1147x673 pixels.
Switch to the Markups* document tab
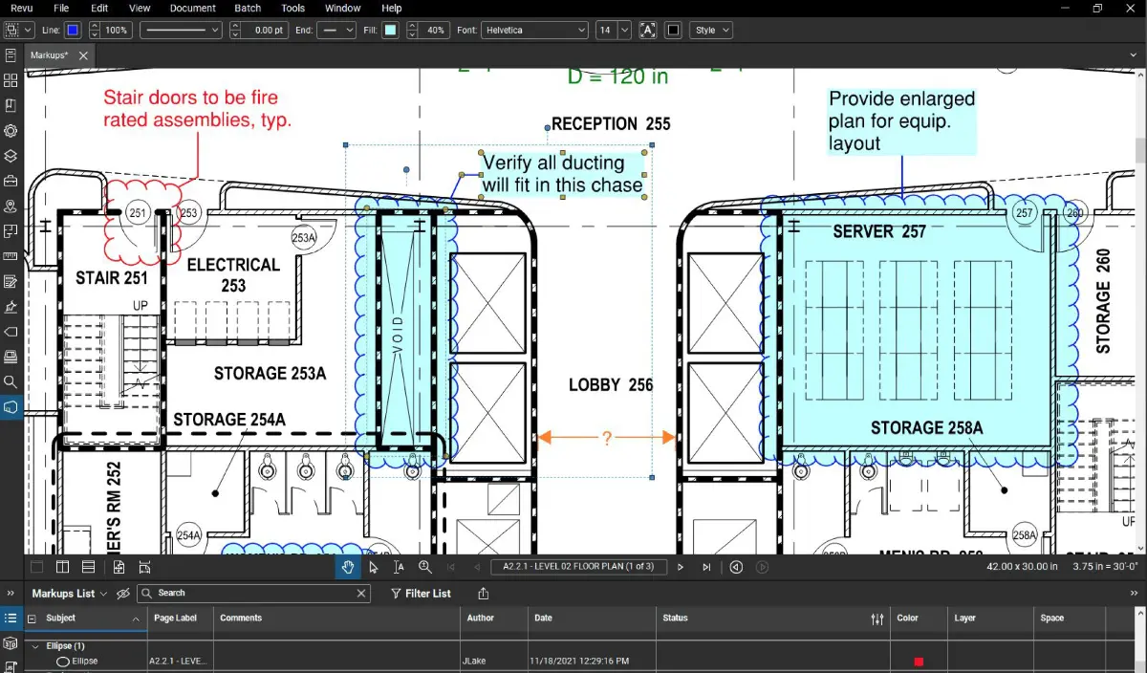pyautogui.click(x=50, y=55)
